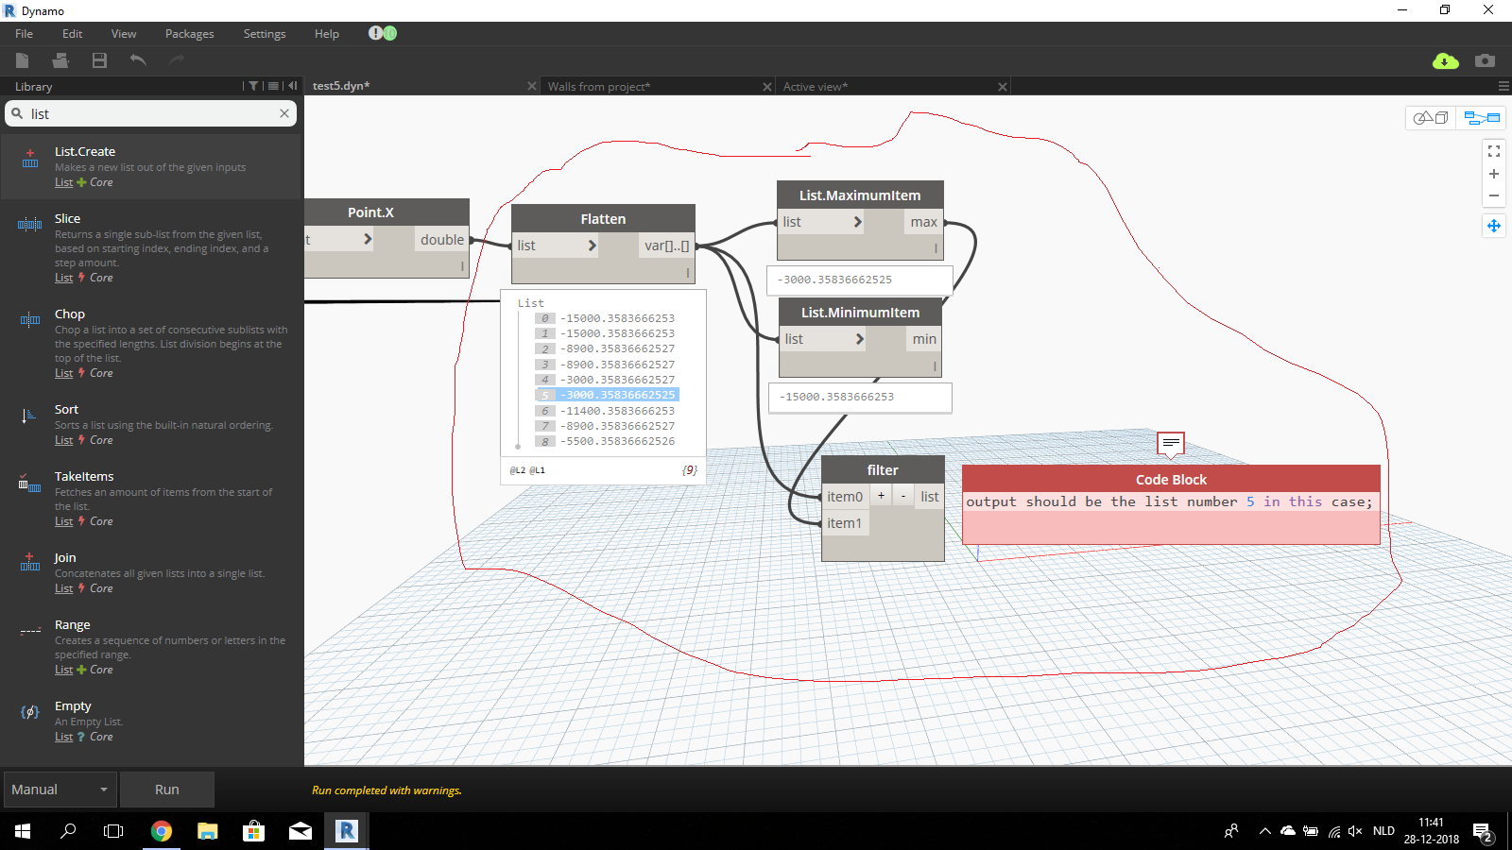1512x850 pixels.
Task: Follow the List category link under Slice
Action: click(63, 278)
